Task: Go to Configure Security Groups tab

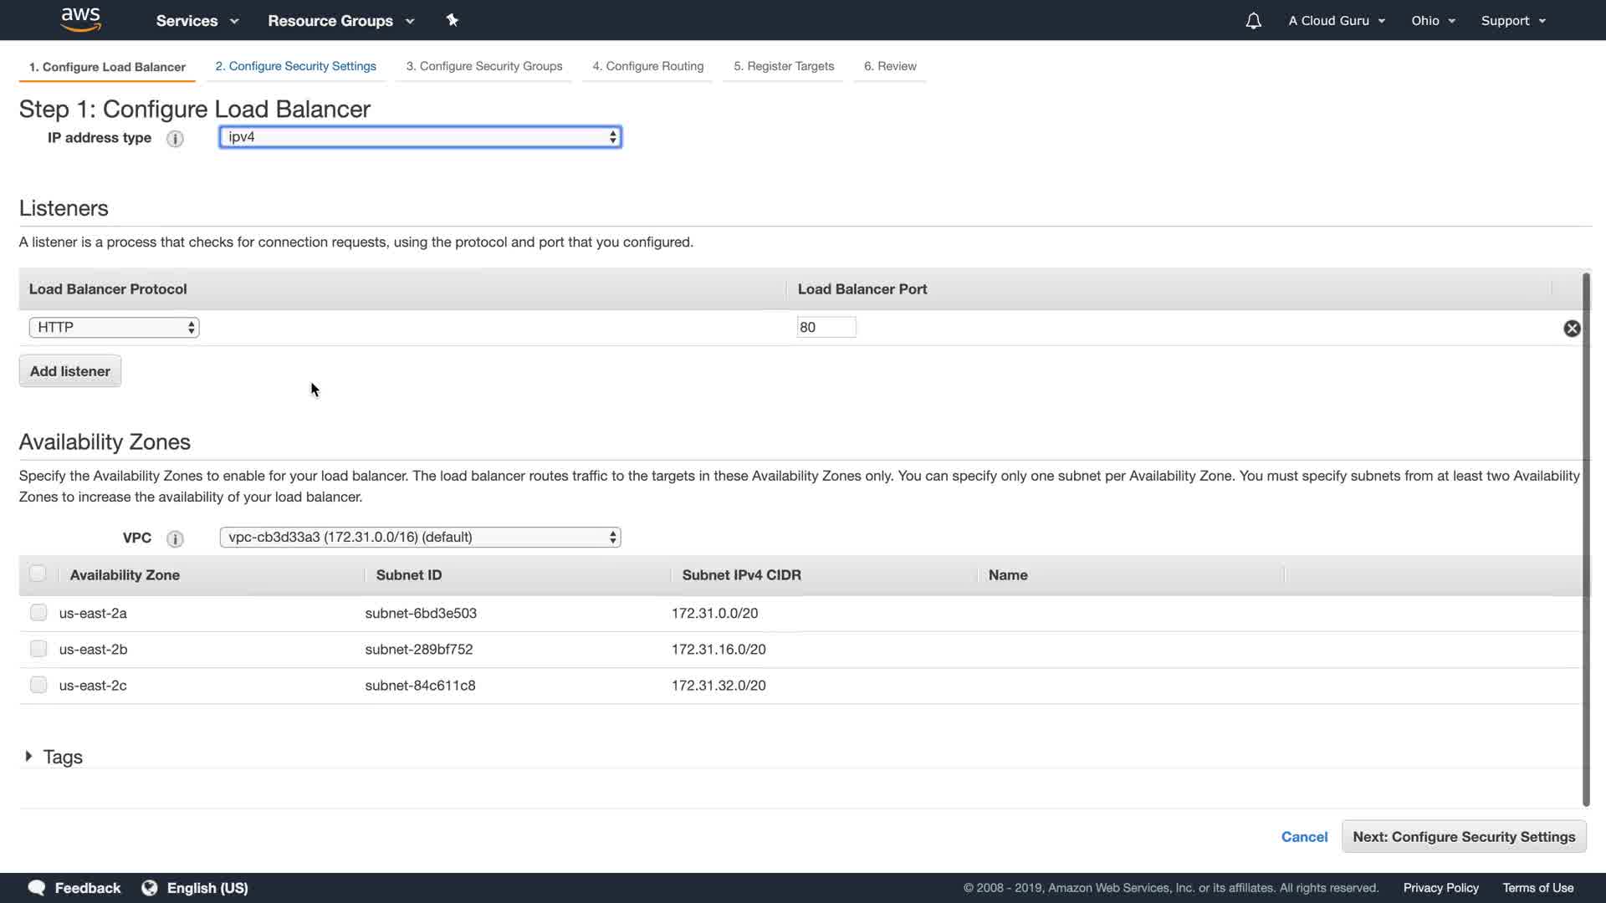Action: pos(483,66)
